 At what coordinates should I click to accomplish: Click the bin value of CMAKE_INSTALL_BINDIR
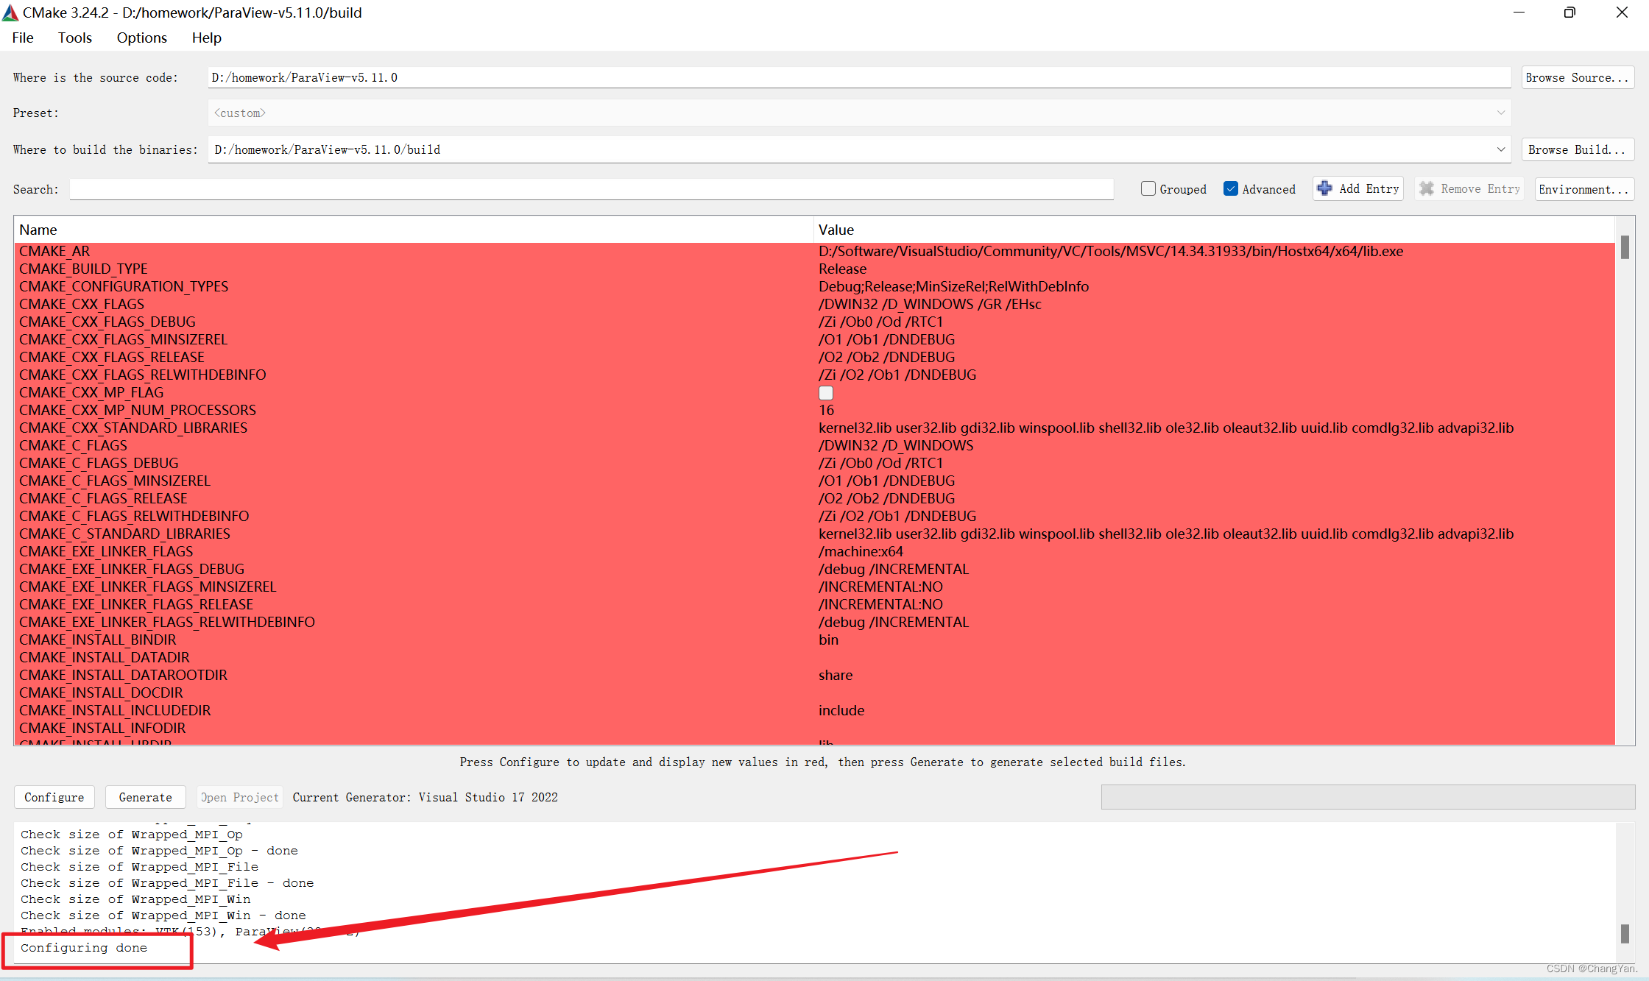(828, 640)
